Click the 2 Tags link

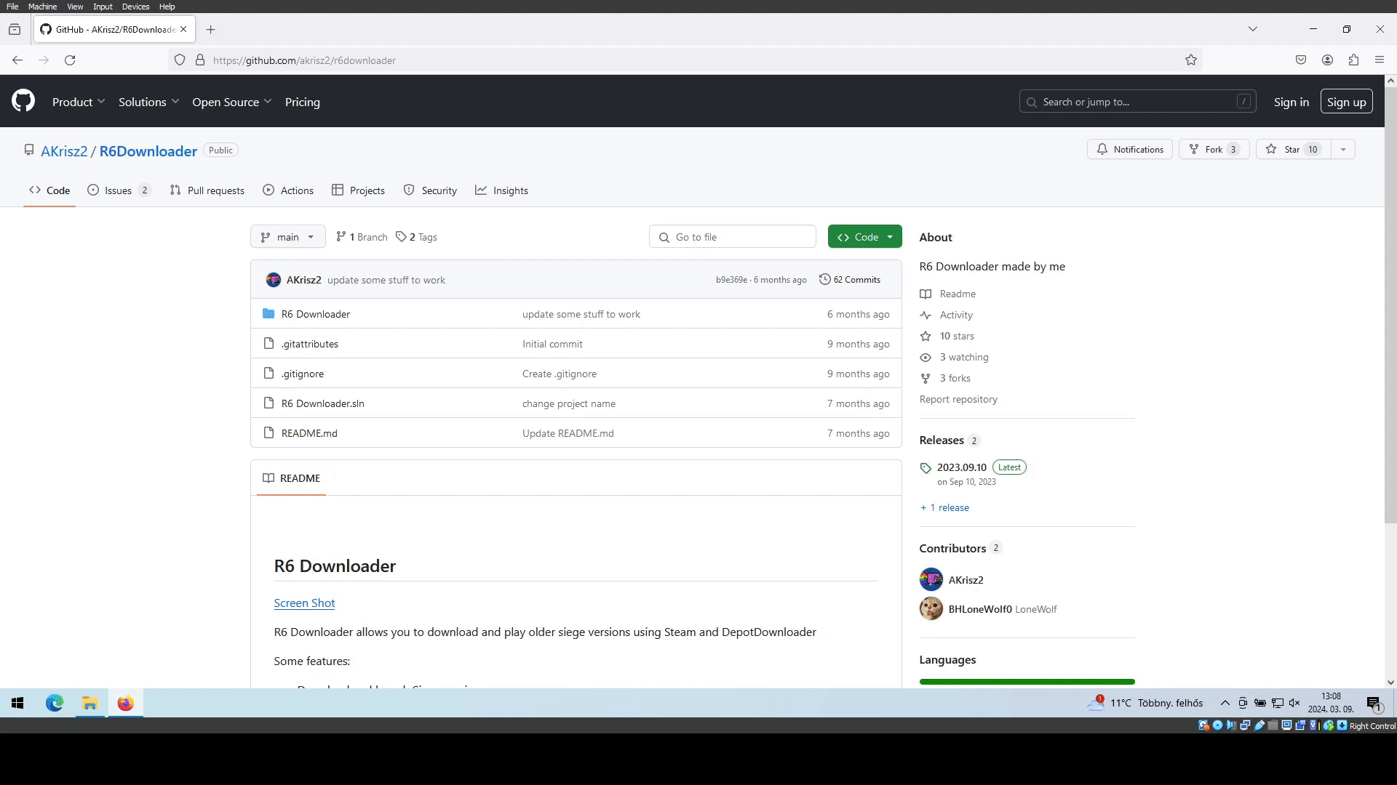point(417,237)
